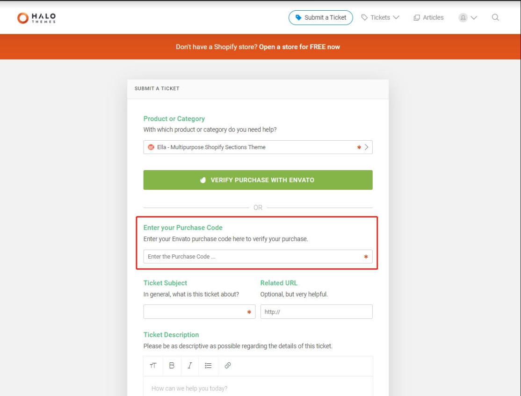The image size is (521, 396).
Task: Click the Halo Themes logo
Action: 36,18
